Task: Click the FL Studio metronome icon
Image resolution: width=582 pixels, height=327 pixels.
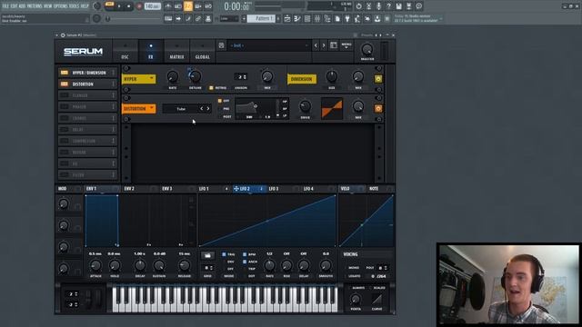Action: coord(168,6)
